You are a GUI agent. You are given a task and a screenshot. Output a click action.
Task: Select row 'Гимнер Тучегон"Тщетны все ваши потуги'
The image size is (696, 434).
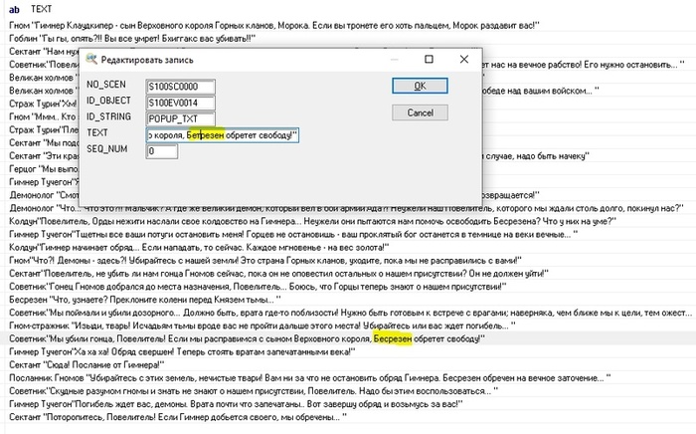348,234
